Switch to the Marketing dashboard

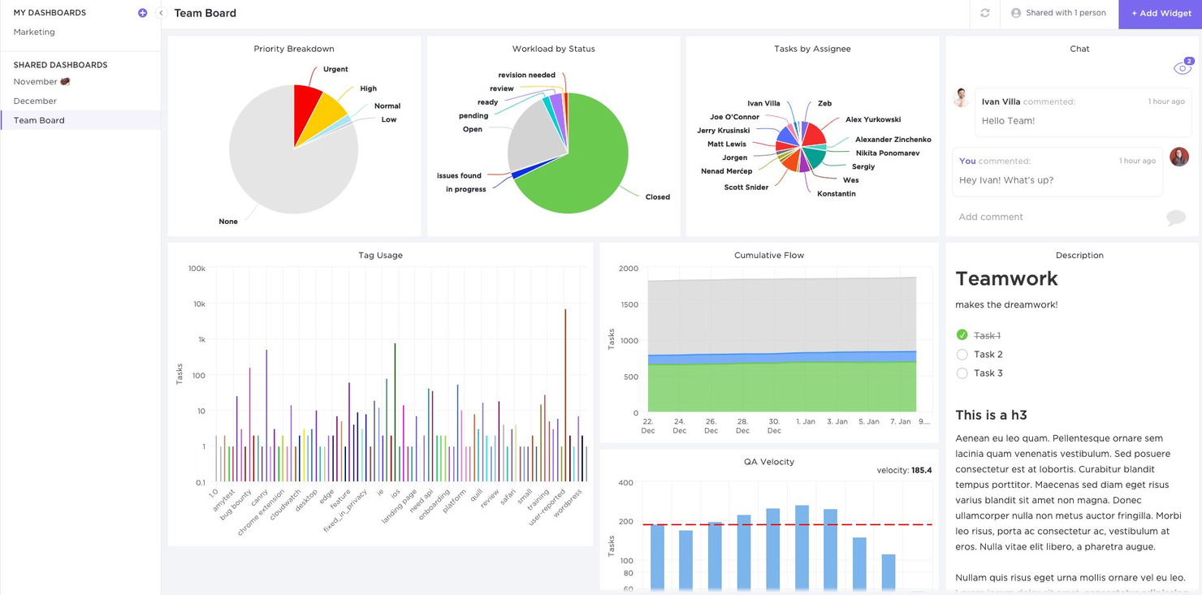pos(34,32)
